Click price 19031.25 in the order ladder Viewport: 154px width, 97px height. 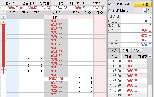coord(56,59)
